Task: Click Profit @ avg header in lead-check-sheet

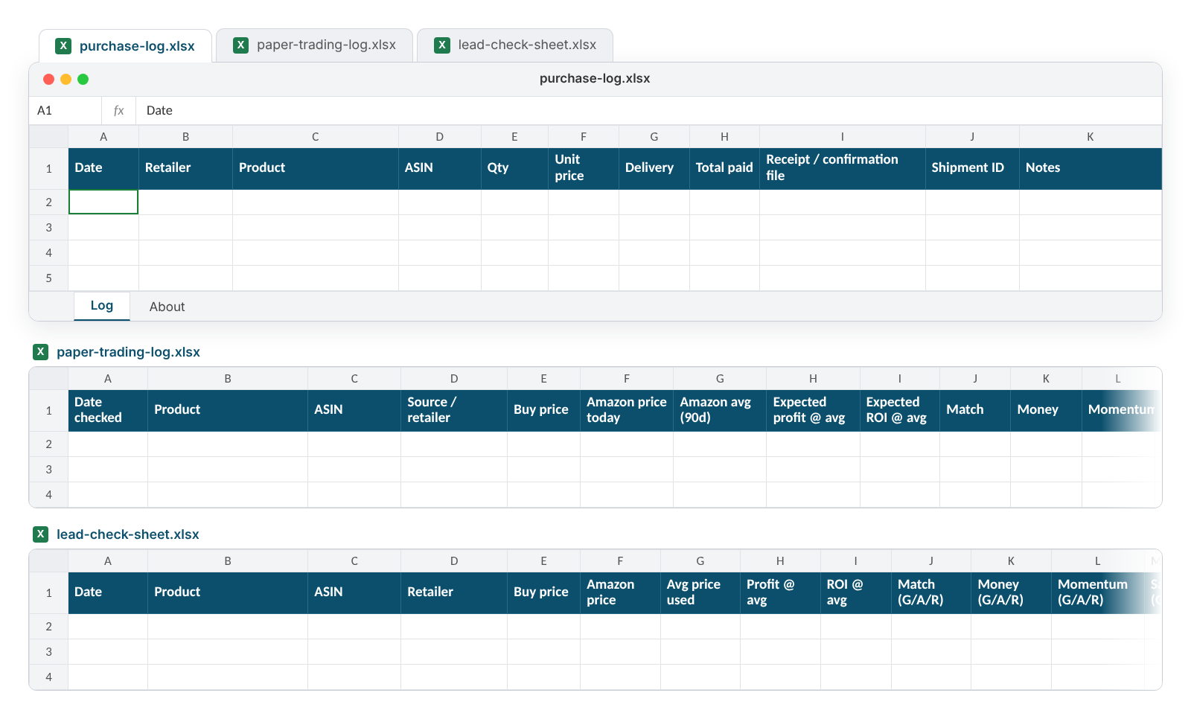Action: (x=780, y=592)
